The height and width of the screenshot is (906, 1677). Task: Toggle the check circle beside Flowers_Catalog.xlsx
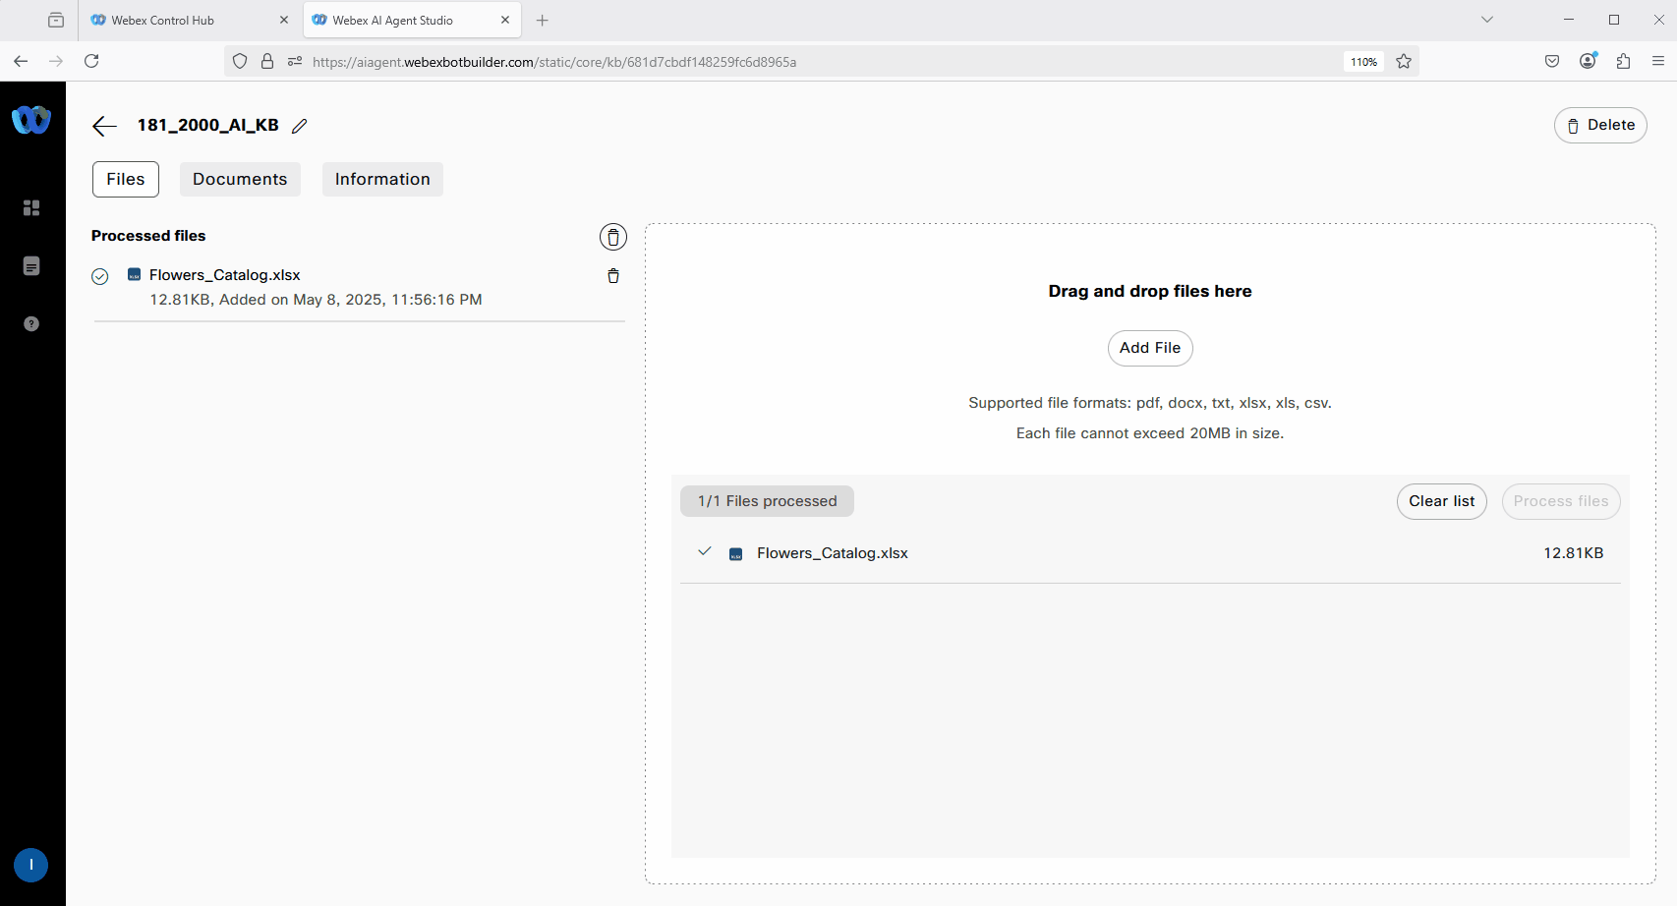(x=100, y=277)
